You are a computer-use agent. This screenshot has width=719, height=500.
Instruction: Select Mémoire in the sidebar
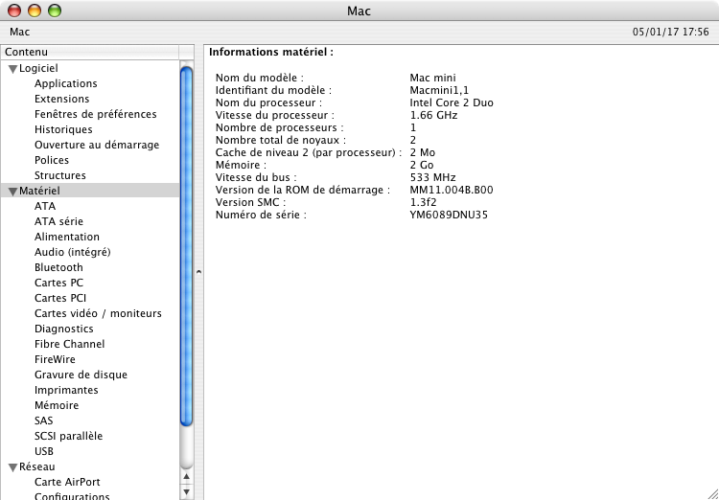point(57,405)
